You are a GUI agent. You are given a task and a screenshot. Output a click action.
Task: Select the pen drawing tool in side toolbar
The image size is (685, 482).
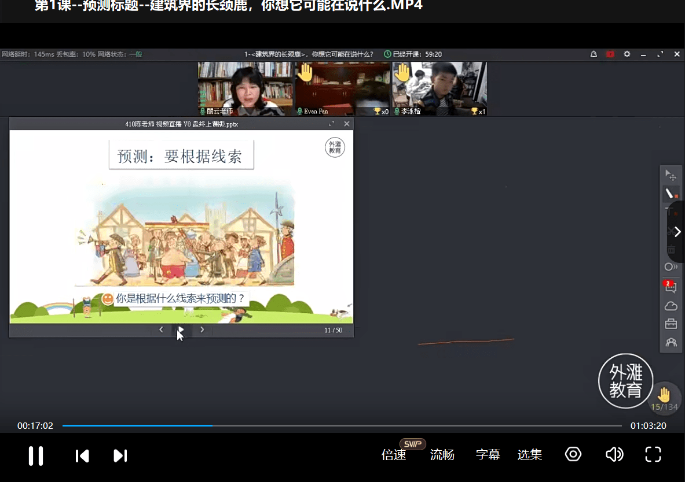tap(671, 194)
